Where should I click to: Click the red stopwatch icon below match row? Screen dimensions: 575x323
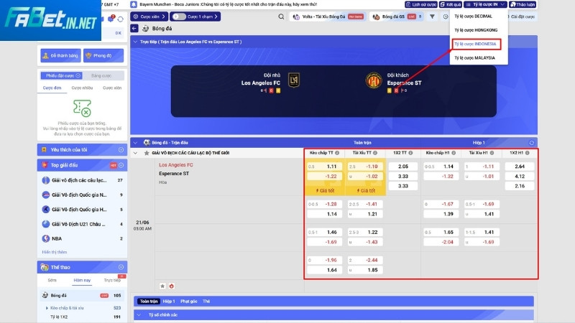click(x=171, y=286)
